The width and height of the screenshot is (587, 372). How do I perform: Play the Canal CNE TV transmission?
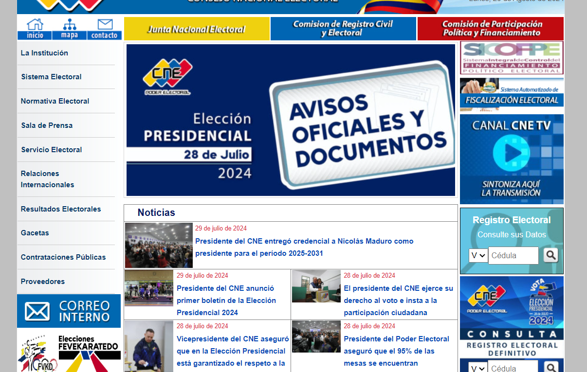512,159
